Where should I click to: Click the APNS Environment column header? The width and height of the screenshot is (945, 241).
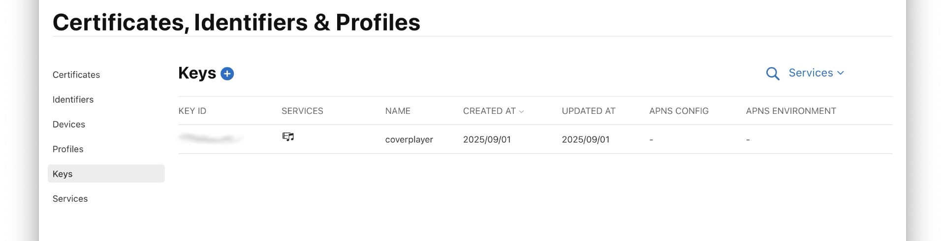(x=790, y=111)
